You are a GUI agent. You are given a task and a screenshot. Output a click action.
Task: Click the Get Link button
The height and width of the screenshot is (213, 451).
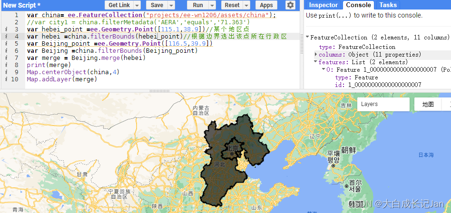coord(119,5)
